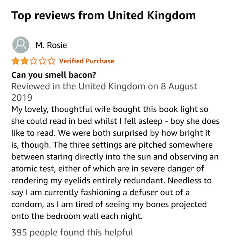This screenshot has width=231, height=243.
Task: Click the third empty star
Action: coord(34,61)
